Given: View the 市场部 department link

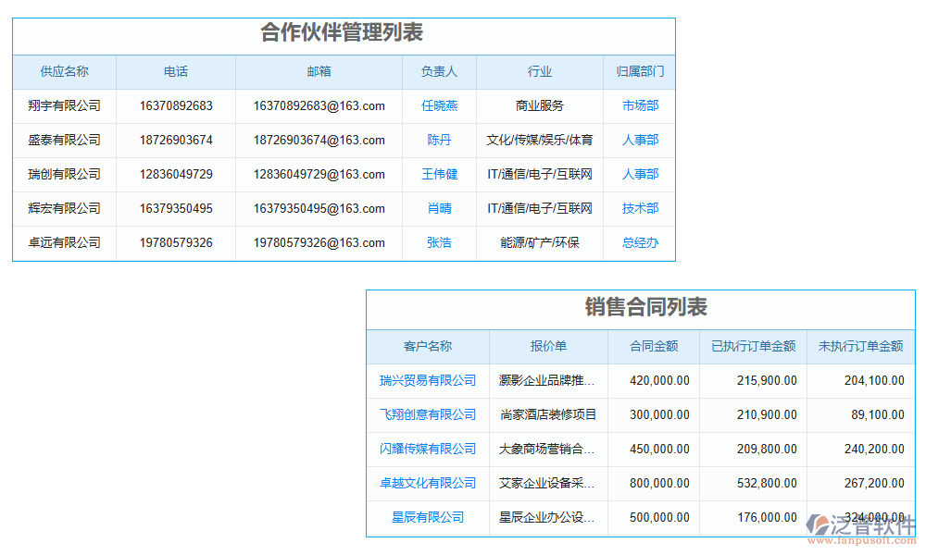Looking at the screenshot, I should tap(639, 105).
